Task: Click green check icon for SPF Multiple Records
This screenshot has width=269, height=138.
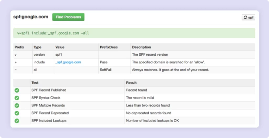Action: coord(17,105)
